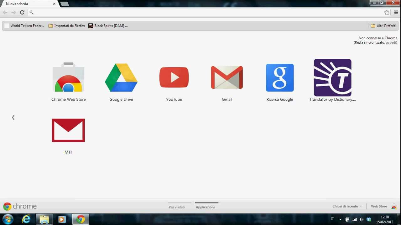Open Black Spirits [DAM] bookmark
Screen dimensions: 401x225
point(108,26)
